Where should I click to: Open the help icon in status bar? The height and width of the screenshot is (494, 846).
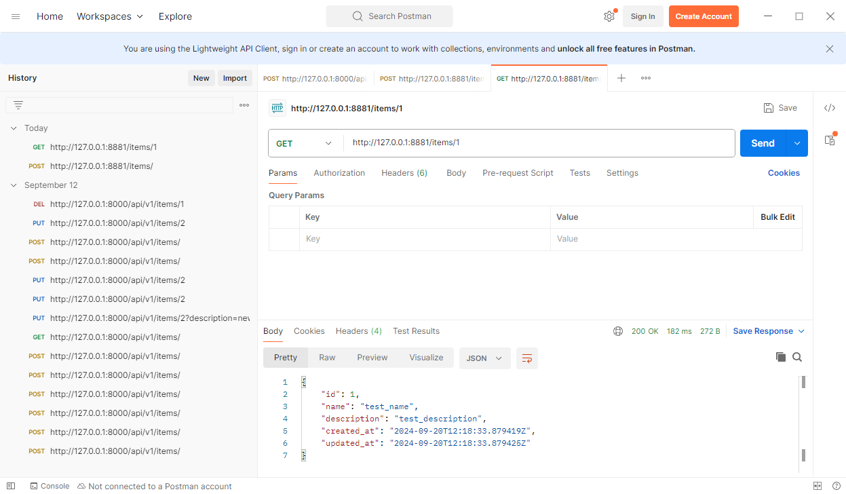point(836,486)
